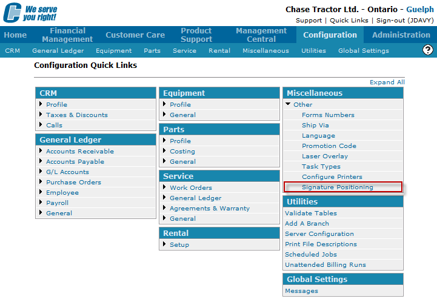Screen dimensions: 437x299
Task: Open Rental submenu in navigation bar
Action: coord(219,51)
